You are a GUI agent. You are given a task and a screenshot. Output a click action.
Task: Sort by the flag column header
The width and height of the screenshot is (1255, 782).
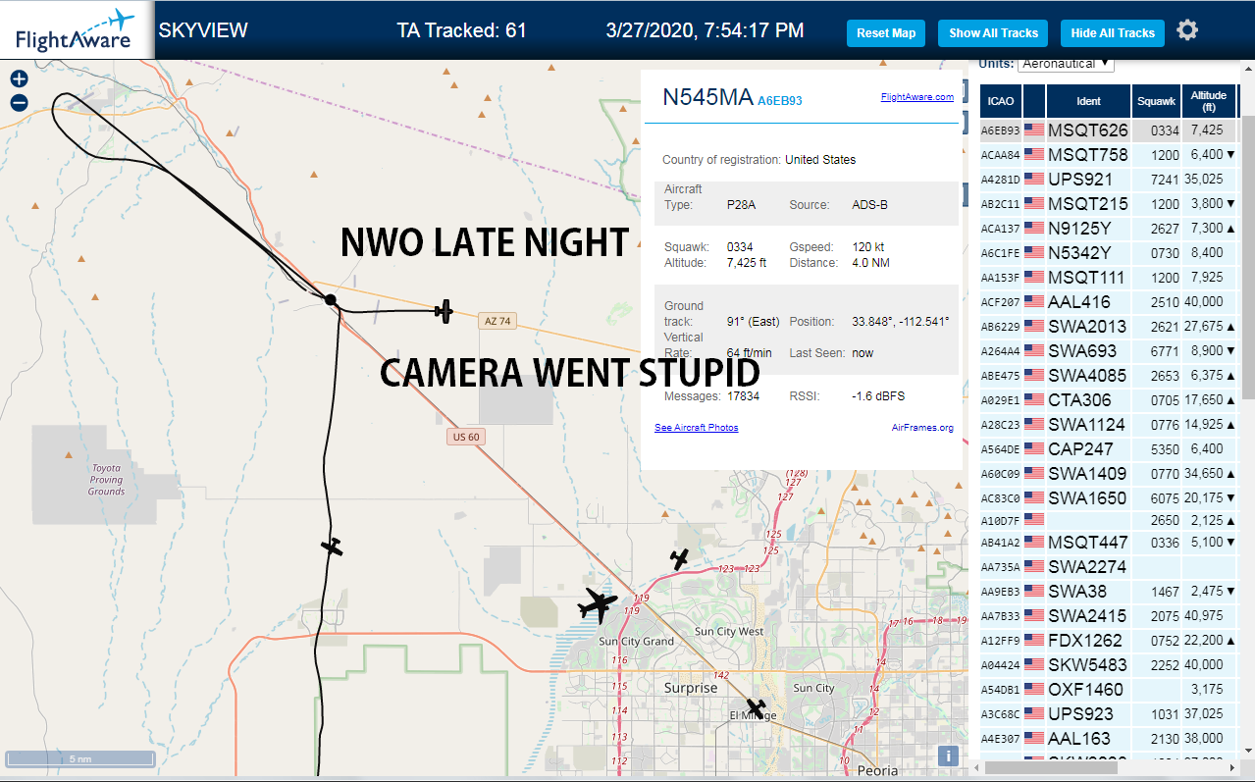1034,101
